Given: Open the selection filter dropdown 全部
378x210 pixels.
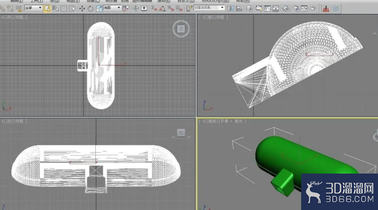Looking at the screenshot, I should coord(33,8).
